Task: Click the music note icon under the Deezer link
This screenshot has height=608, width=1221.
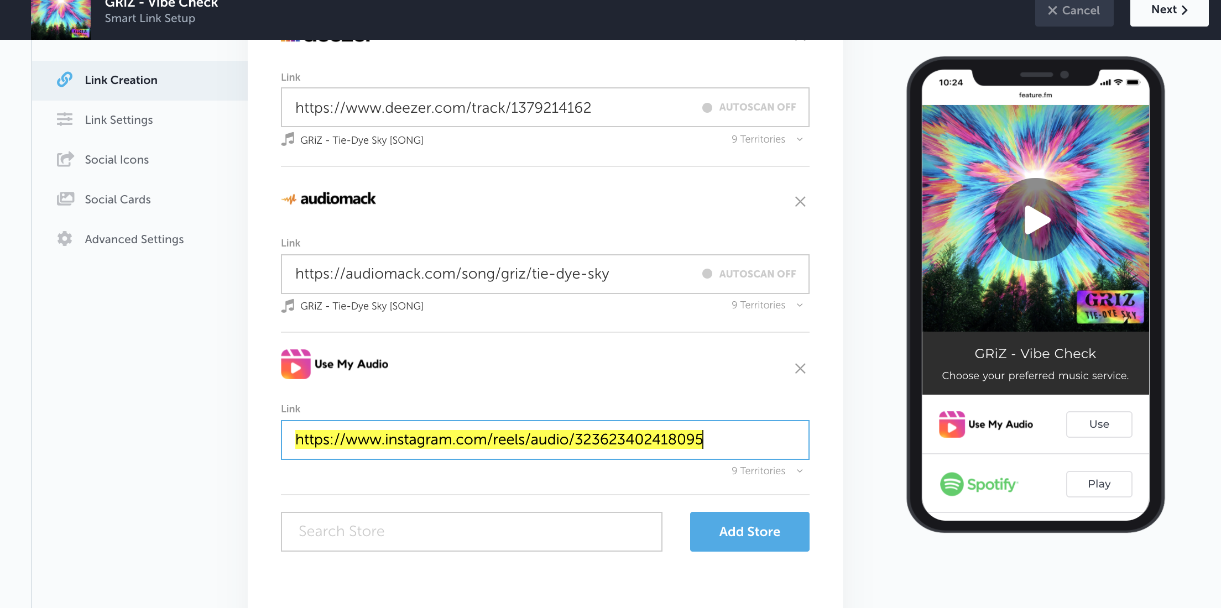Action: pos(288,139)
